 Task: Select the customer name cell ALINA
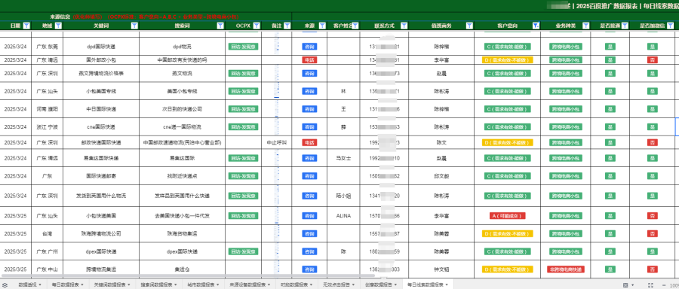tap(343, 215)
